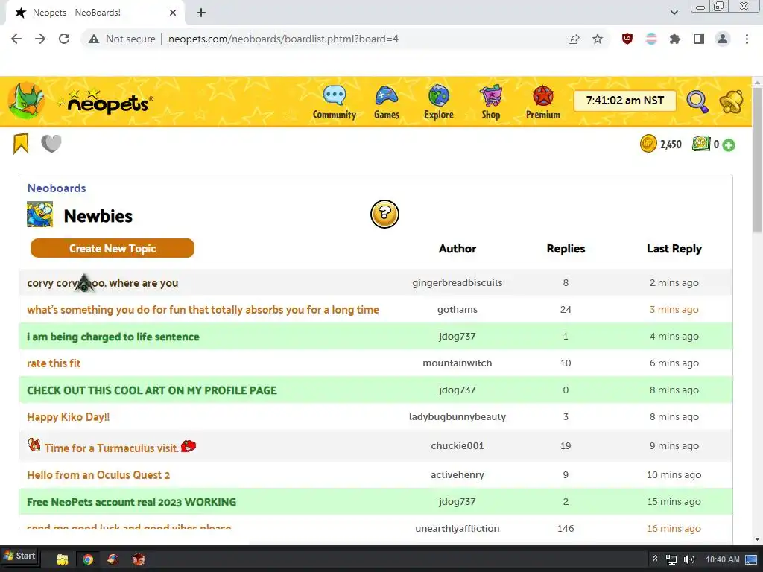Screen dimensions: 763x572
Task: Open topic 'corvy corvy boo. where are you'
Action: pos(103,282)
